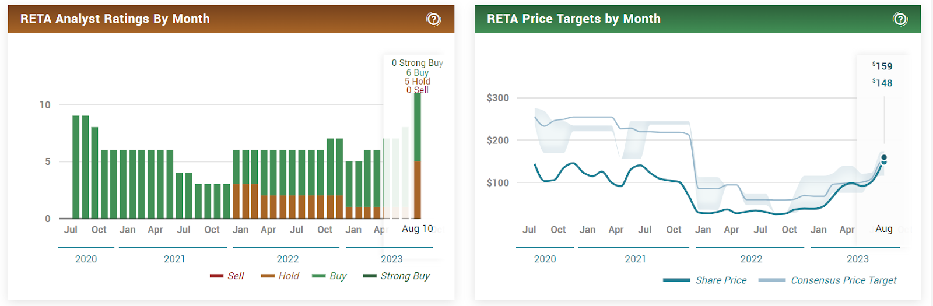Viewport: 933px width, 306px height.
Task: Click the share price data point for Aug
Action: 884,161
